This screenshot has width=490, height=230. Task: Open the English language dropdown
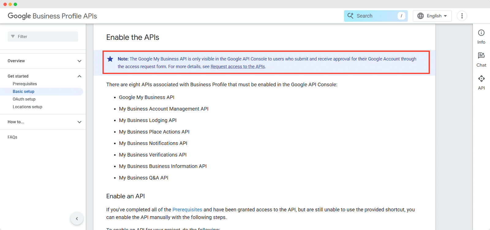[432, 16]
